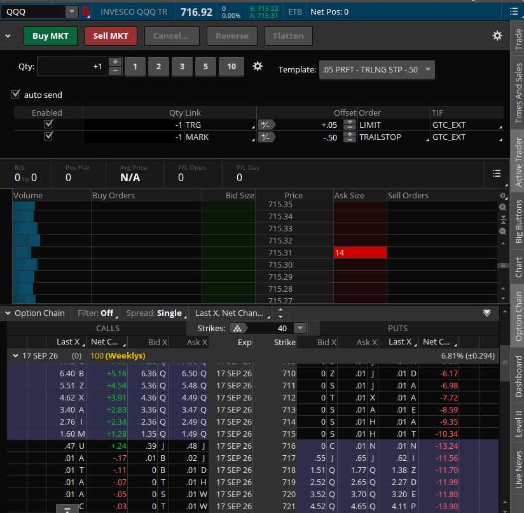The width and height of the screenshot is (524, 513).
Task: Click Buy MKT button
Action: [50, 36]
